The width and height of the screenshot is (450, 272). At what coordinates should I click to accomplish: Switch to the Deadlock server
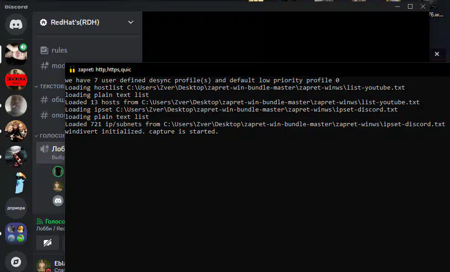point(16,80)
